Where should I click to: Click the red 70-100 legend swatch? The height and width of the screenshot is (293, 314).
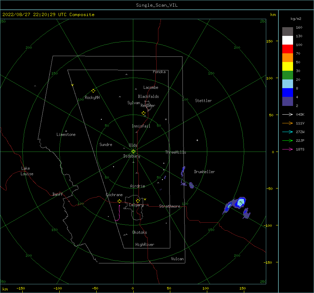coord(287,49)
